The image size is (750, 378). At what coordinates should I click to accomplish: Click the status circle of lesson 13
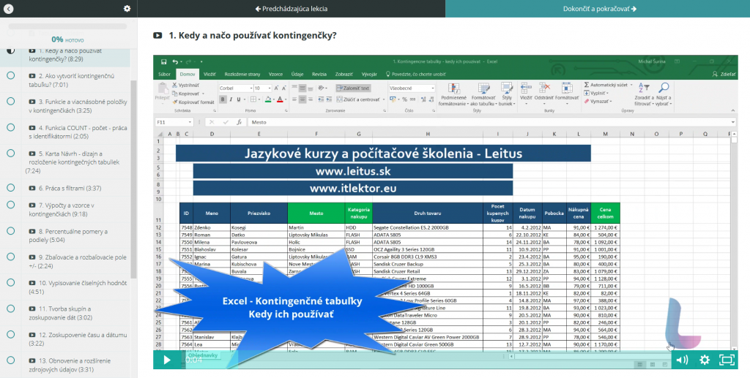(10, 360)
